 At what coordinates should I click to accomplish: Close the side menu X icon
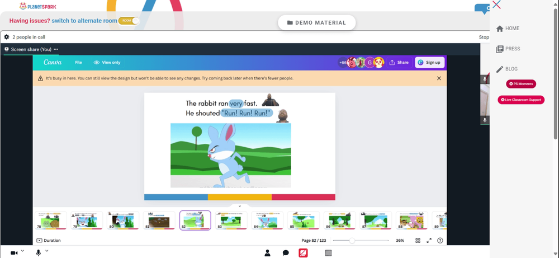(496, 4)
